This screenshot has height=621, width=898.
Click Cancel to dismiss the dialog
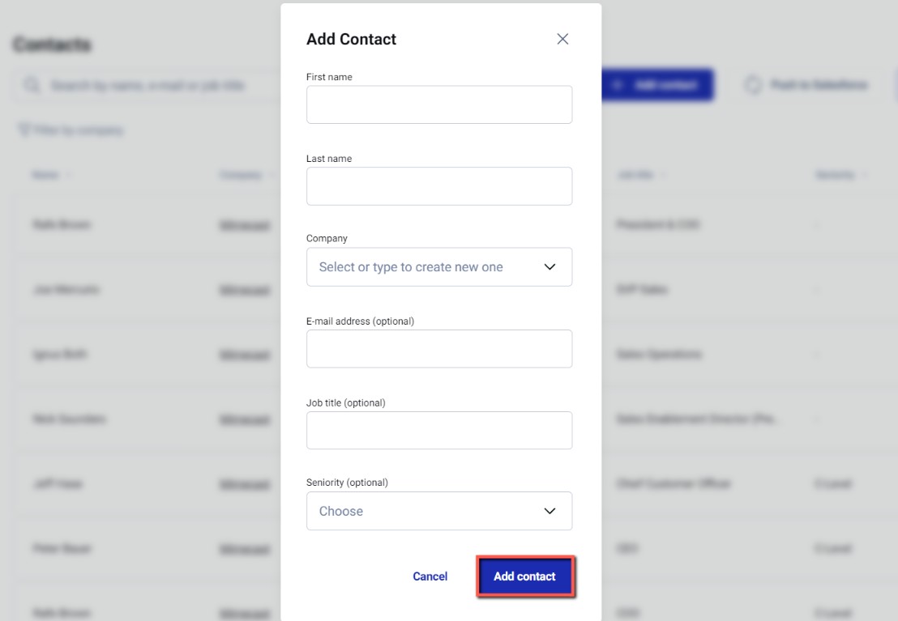point(430,576)
